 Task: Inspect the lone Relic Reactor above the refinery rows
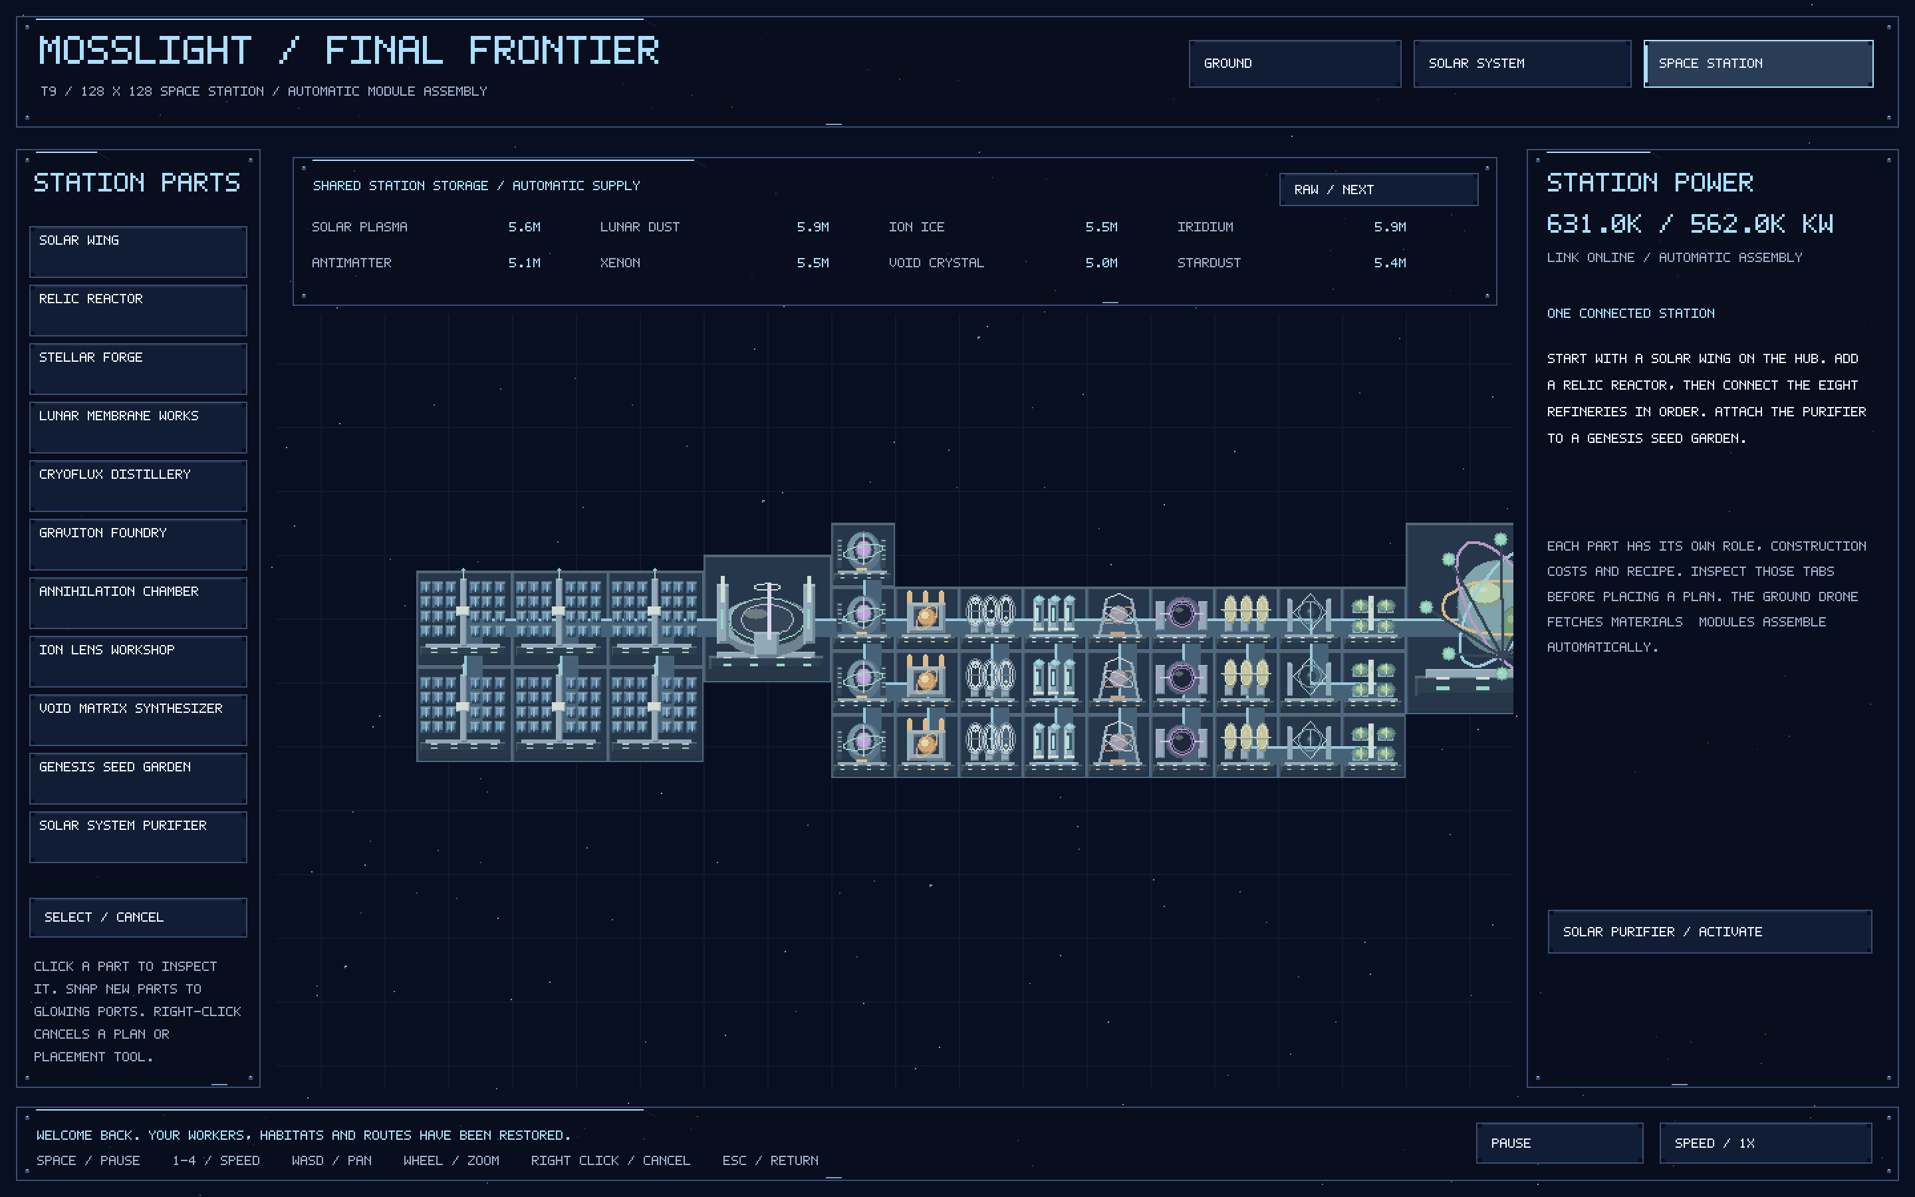[x=862, y=554]
